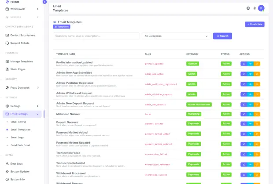Open the user avatar menu

click(261, 8)
